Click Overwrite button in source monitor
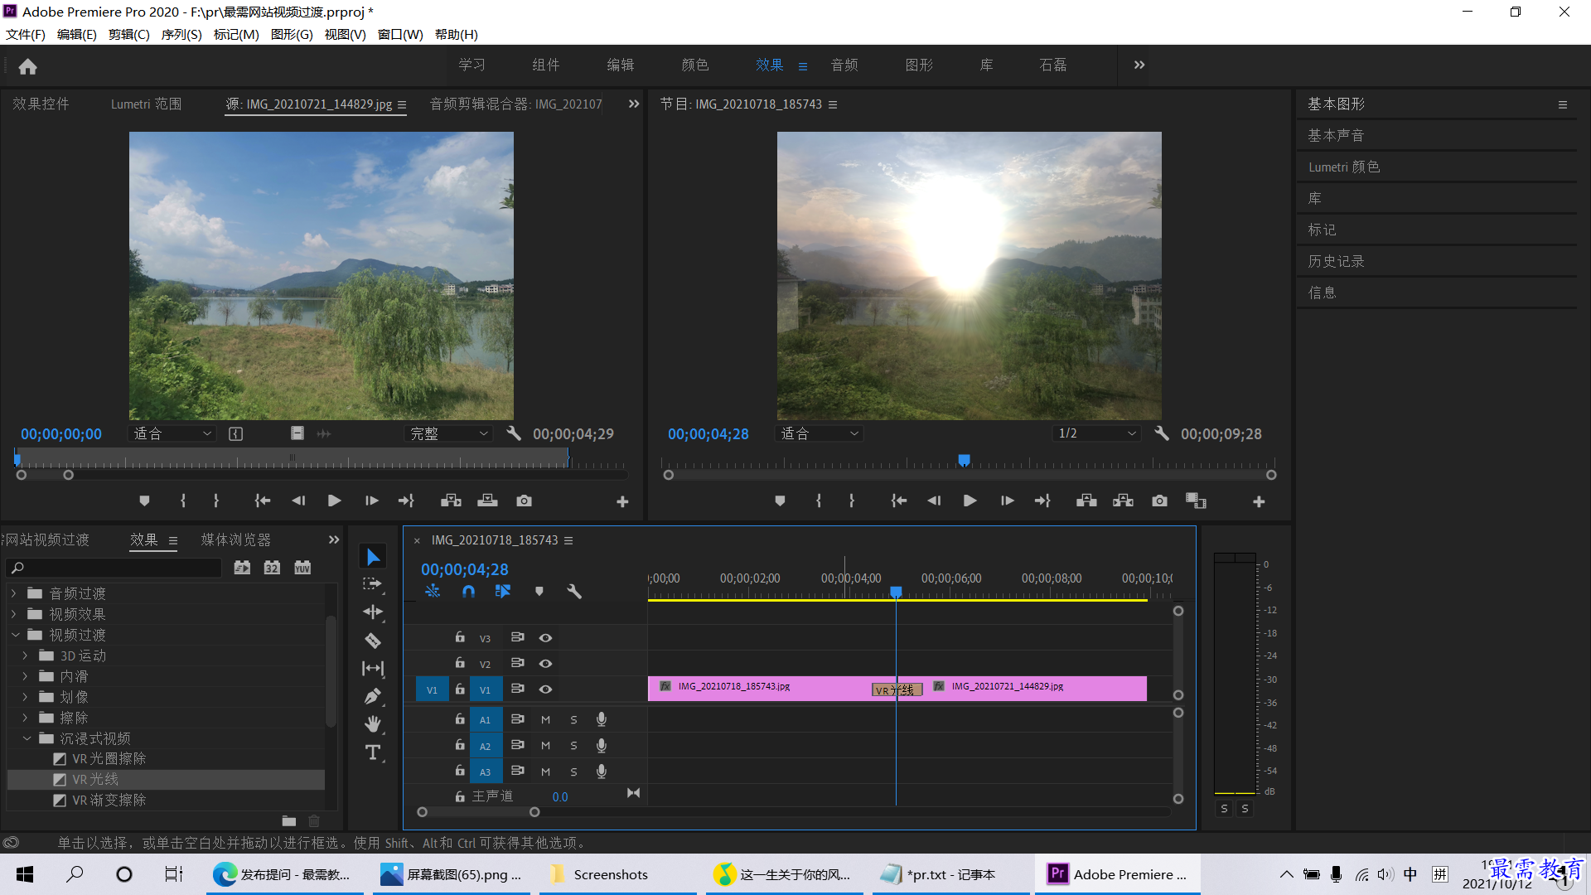This screenshot has width=1591, height=895. (x=487, y=501)
